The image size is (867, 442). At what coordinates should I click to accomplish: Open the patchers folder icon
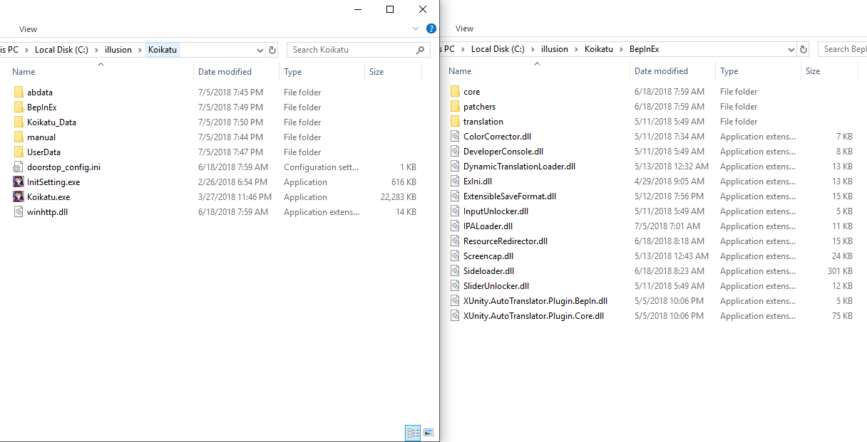point(455,107)
